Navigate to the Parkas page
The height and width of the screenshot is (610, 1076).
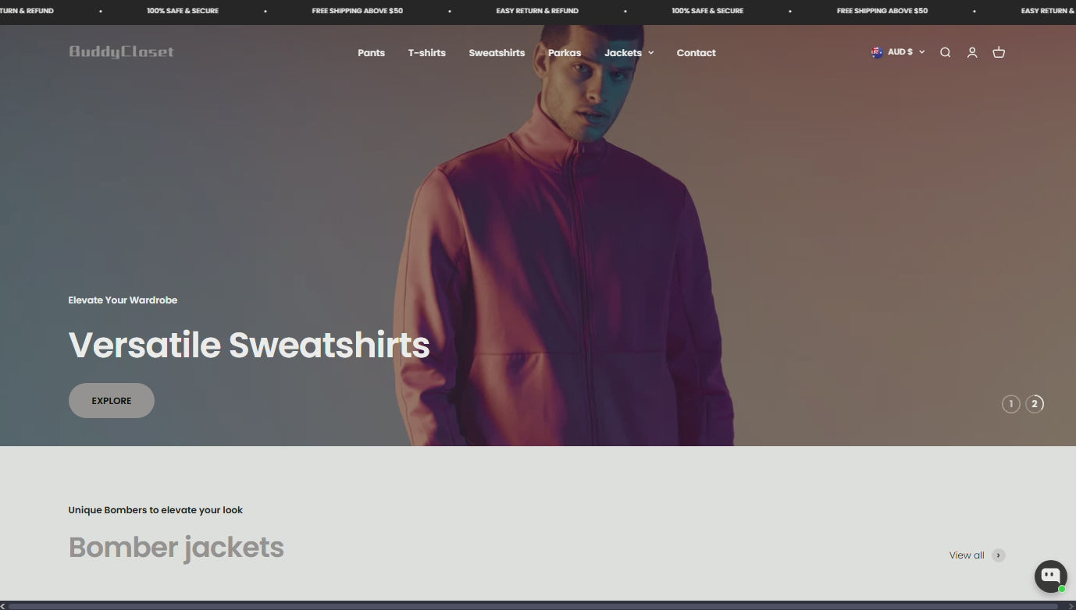565,53
